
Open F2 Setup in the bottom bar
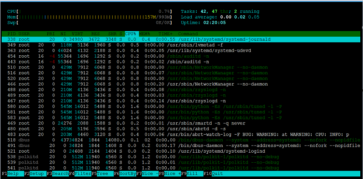(x=35, y=174)
